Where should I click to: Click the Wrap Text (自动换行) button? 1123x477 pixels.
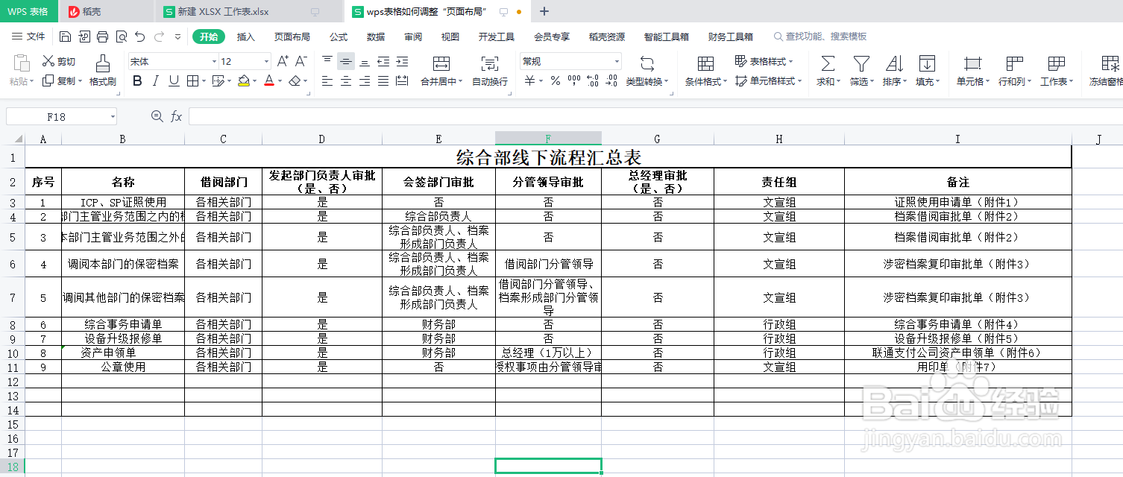coord(490,72)
